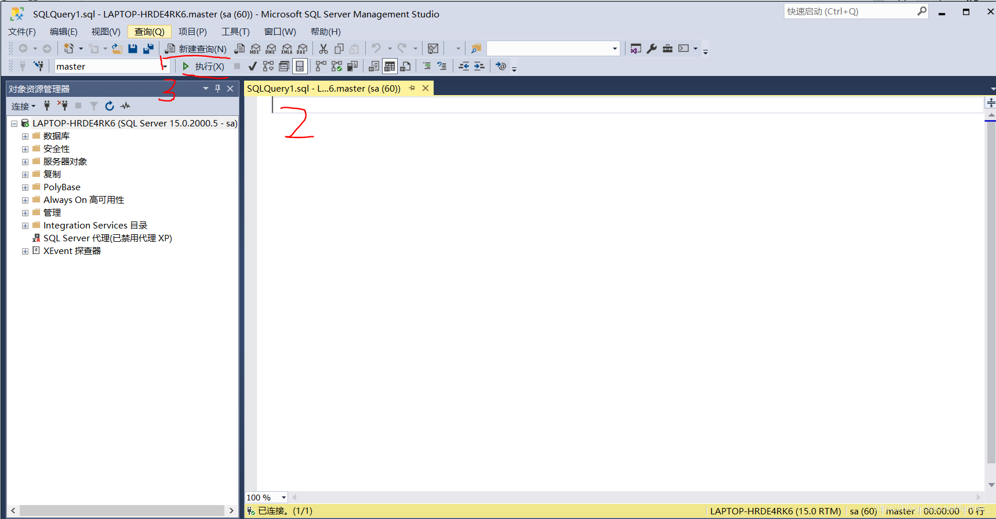The width and height of the screenshot is (996, 519).
Task: Click the Query Options icon
Action: click(x=283, y=66)
